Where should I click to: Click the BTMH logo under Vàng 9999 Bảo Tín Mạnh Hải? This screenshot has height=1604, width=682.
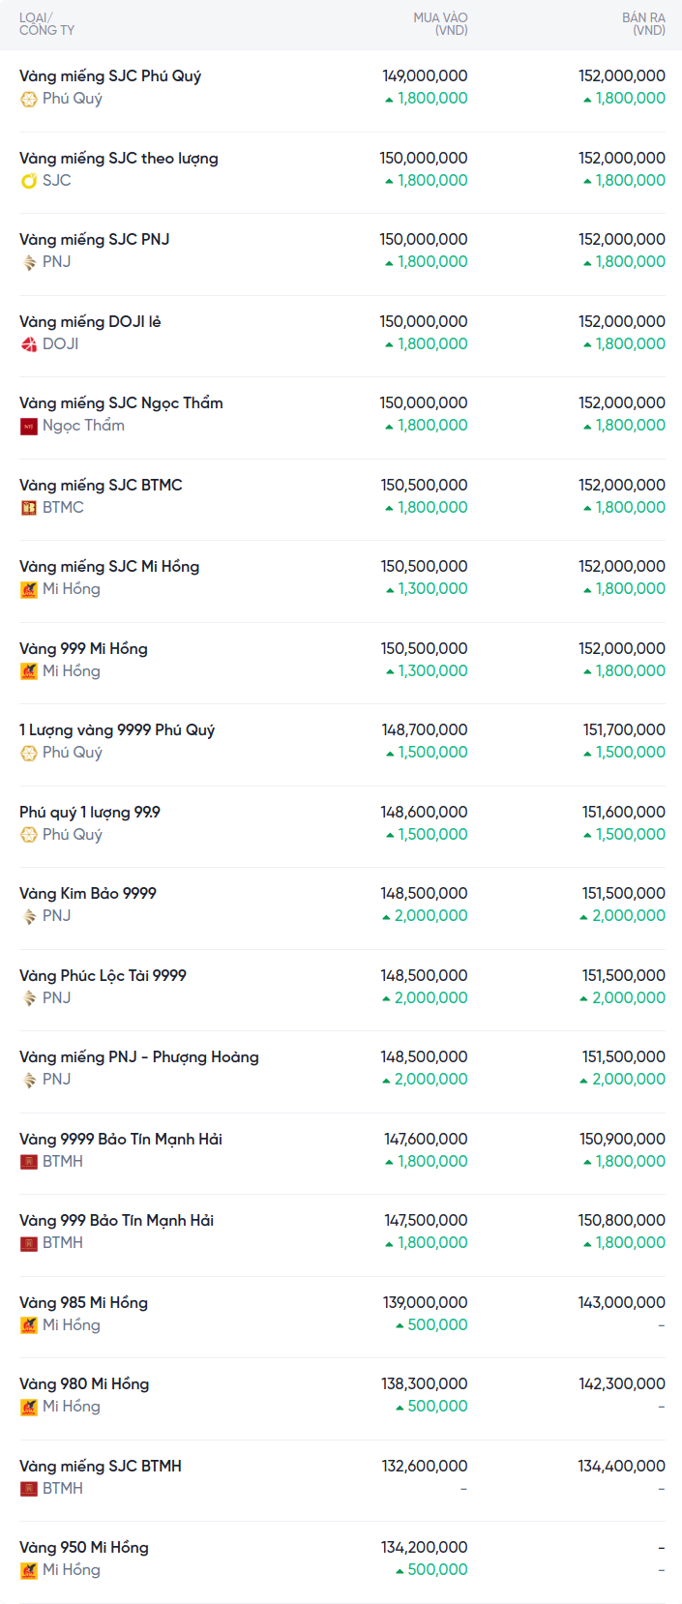tap(29, 1162)
